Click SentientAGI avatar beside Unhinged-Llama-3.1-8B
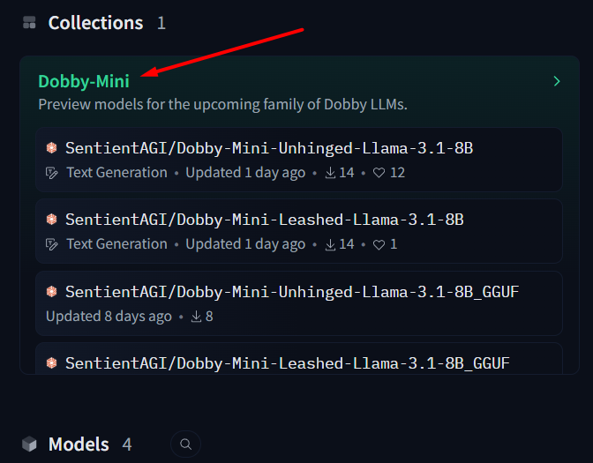This screenshot has width=593, height=463. (x=51, y=148)
